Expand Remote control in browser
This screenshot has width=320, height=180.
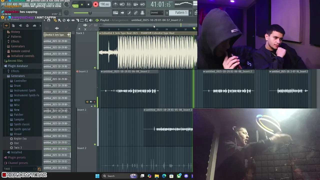[20, 51]
